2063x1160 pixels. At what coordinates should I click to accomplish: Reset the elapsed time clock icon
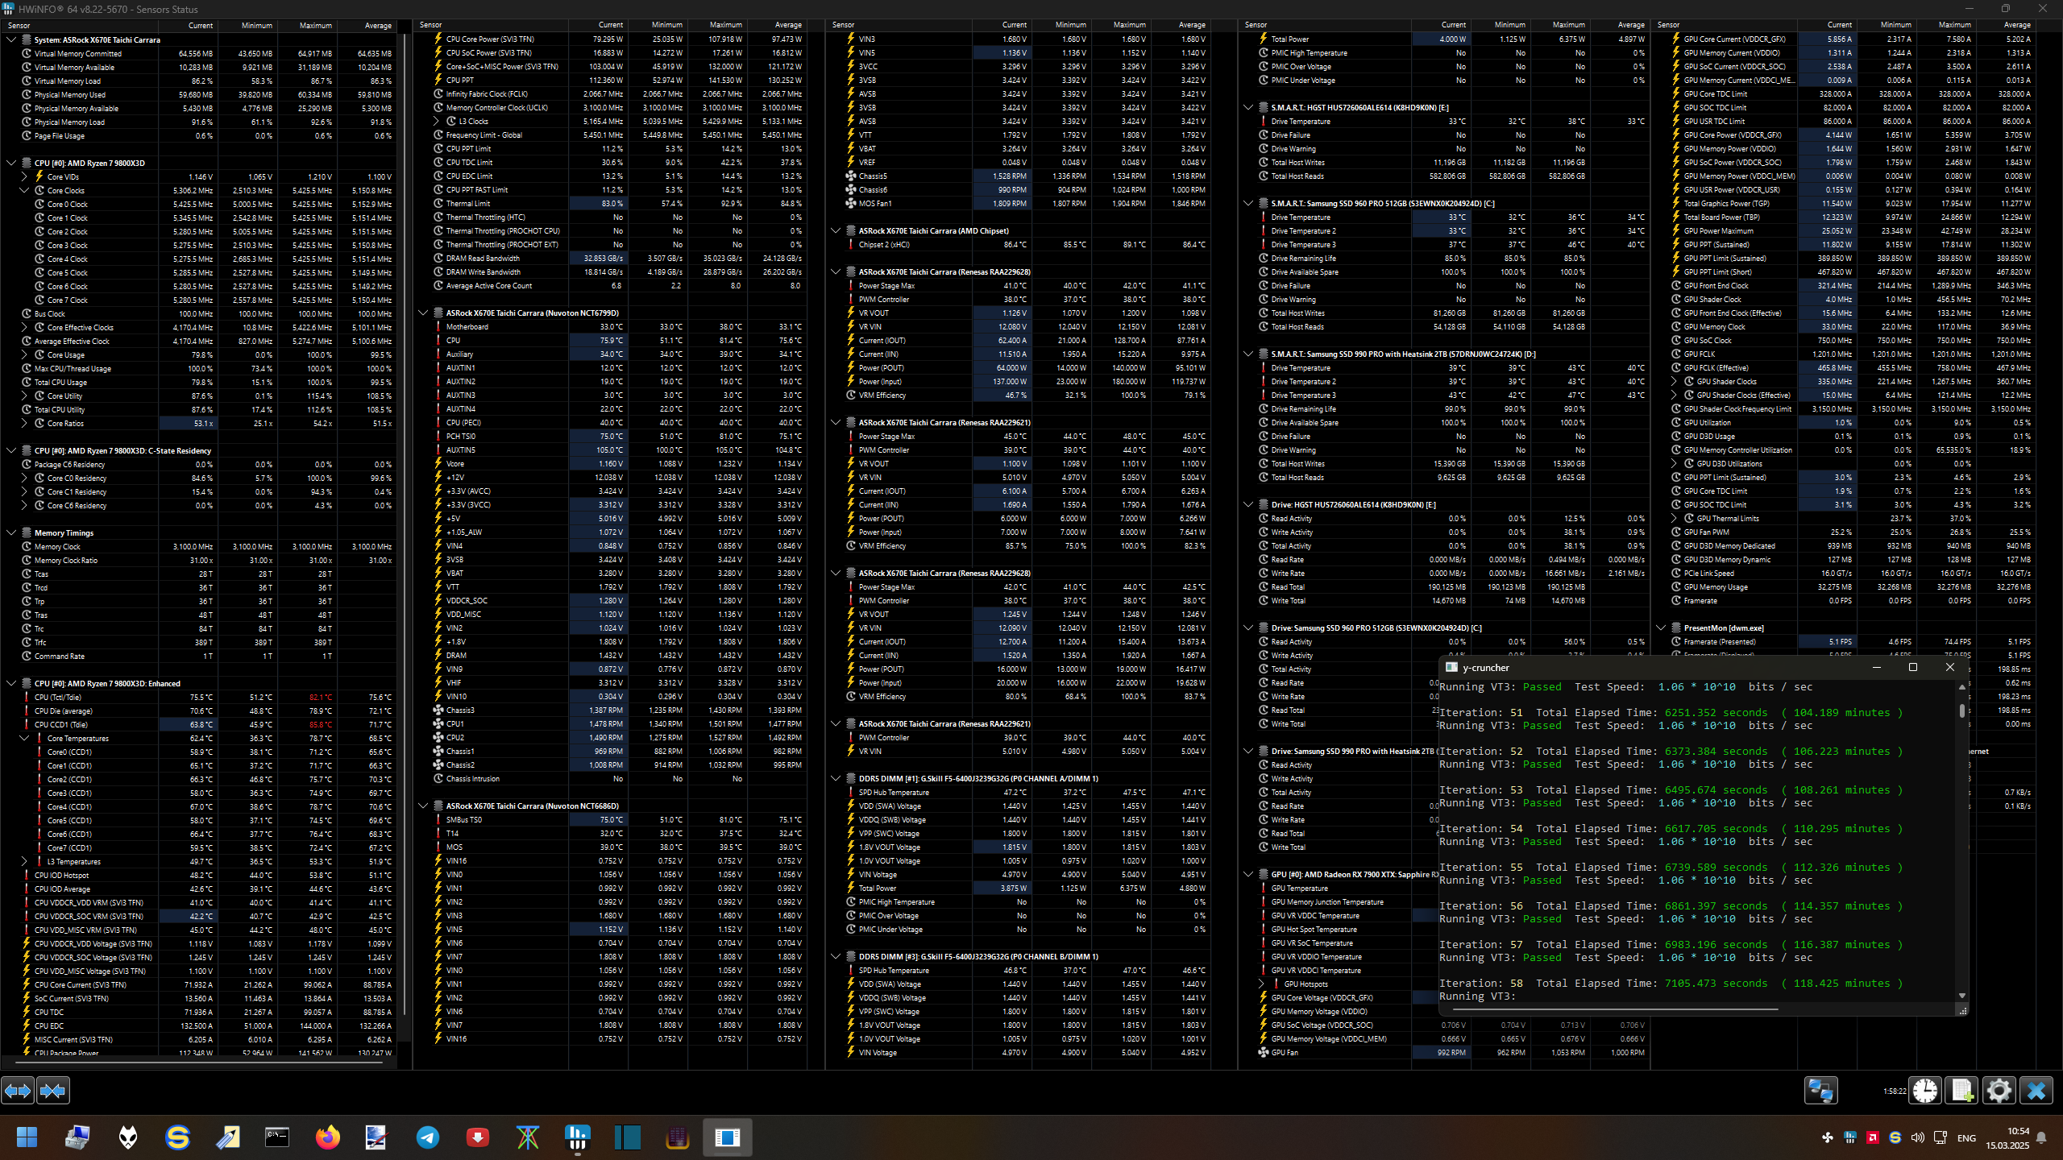(x=1925, y=1091)
